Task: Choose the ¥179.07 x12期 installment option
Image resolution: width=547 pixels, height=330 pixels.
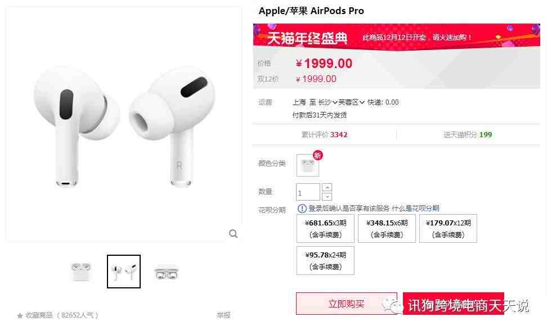Action: tap(449, 229)
